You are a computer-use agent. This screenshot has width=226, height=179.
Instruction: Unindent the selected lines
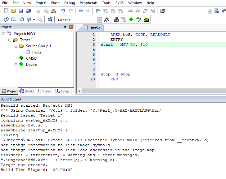[138, 11]
